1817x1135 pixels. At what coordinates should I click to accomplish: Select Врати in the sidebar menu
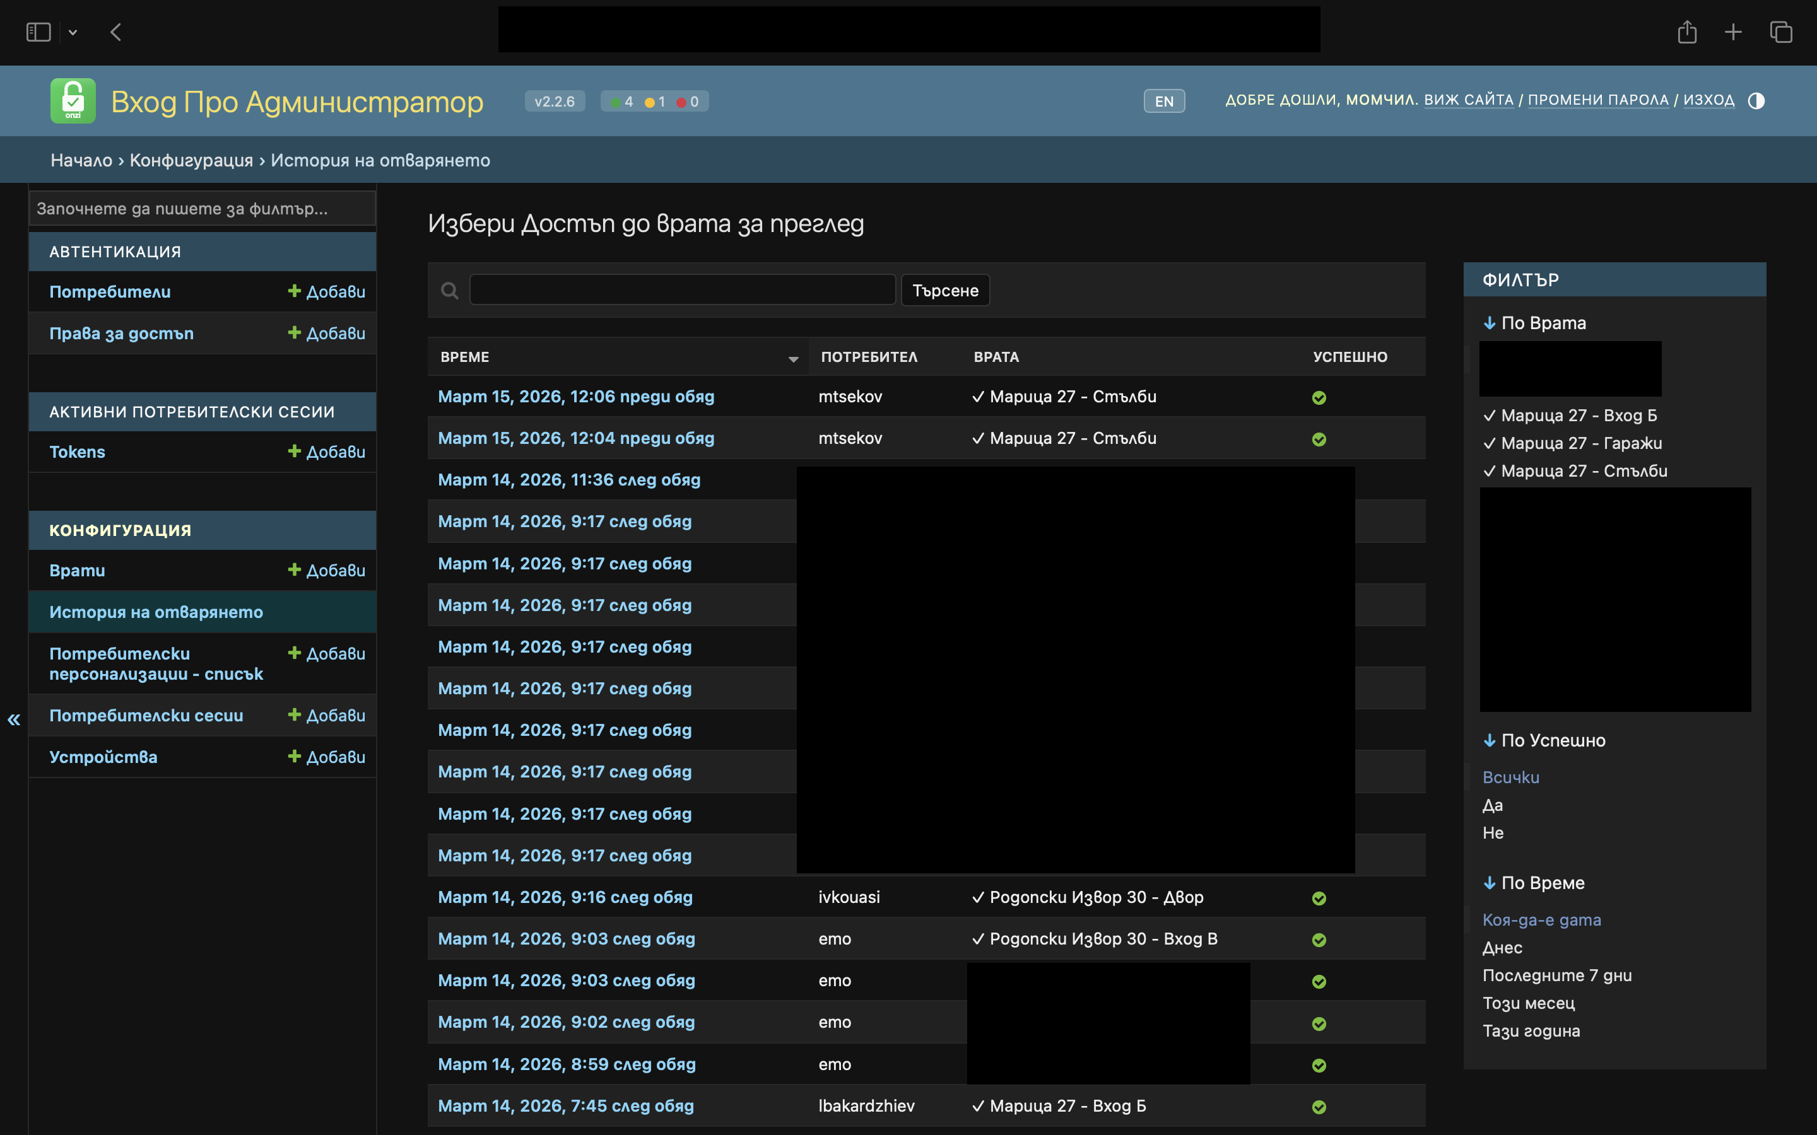click(x=78, y=570)
